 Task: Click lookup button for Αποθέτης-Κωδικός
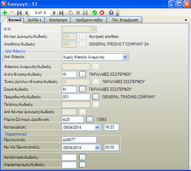point(82,44)
